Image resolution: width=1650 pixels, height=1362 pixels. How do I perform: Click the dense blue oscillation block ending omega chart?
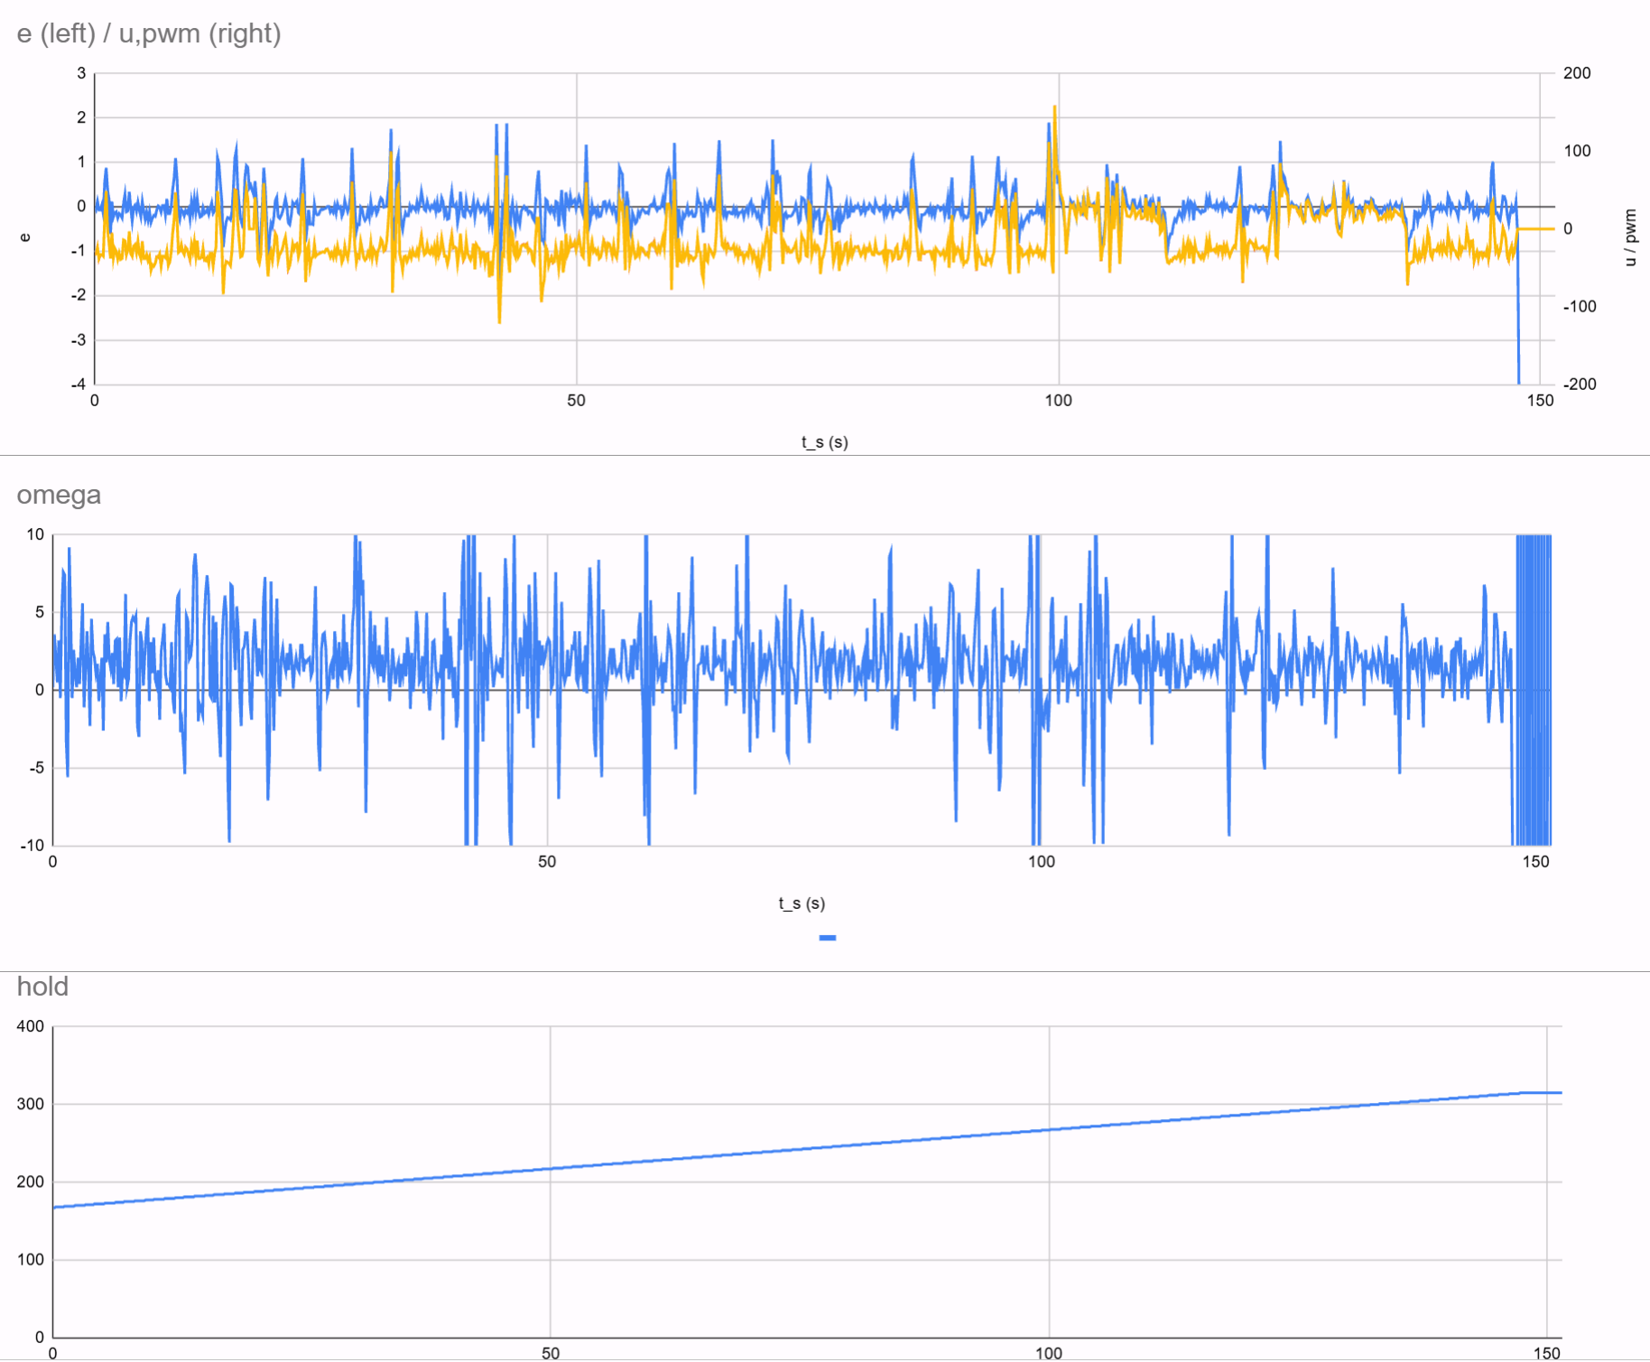point(1533,690)
